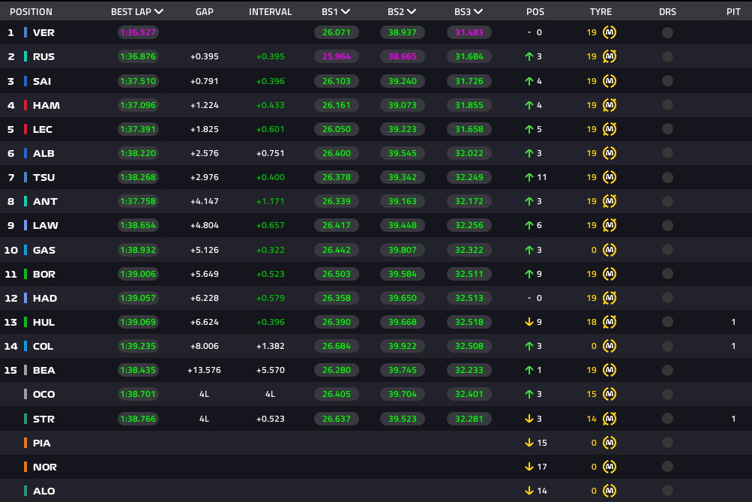Image resolution: width=752 pixels, height=502 pixels.
Task: Click RUS's purple BS1 time 25.964
Action: click(336, 57)
